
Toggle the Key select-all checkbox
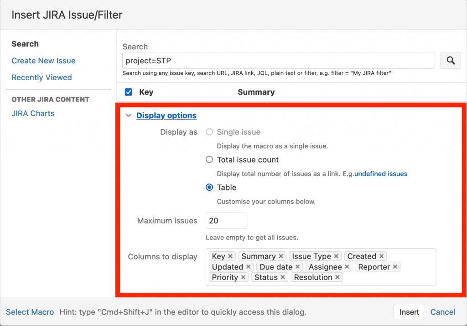click(x=129, y=92)
